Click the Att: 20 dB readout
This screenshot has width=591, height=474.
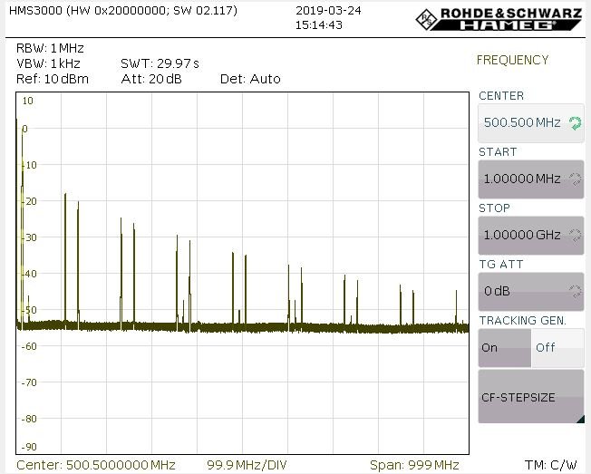pyautogui.click(x=151, y=79)
